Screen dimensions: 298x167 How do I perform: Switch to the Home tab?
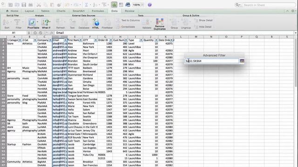[13, 11]
